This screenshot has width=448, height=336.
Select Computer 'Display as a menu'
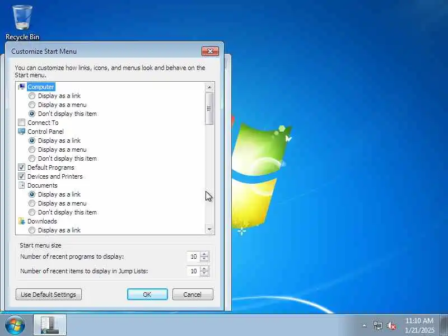[x=32, y=105]
